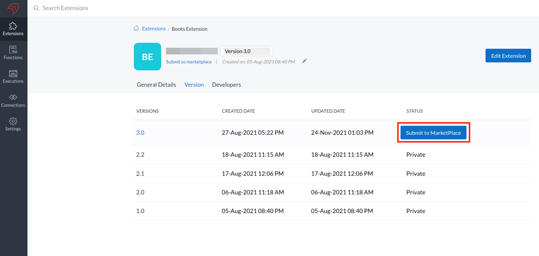Click the pencil edit icon

click(304, 61)
